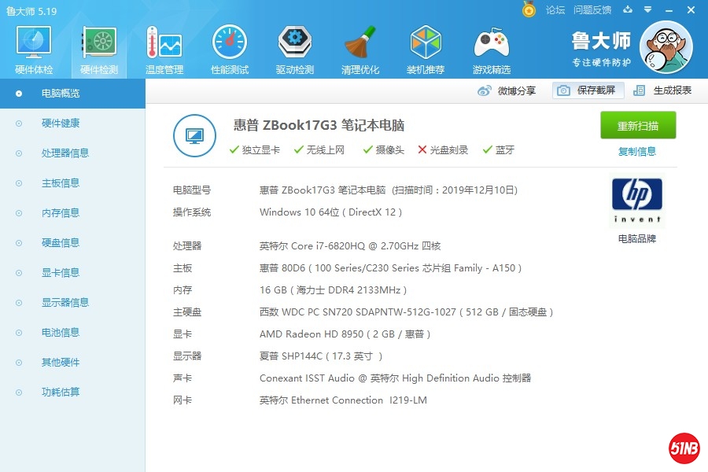Open 温度管理 temperature management icon
This screenshot has height=472, width=708.
click(164, 49)
